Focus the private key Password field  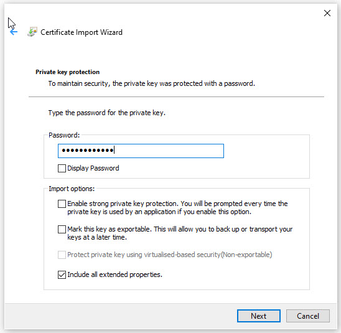(x=141, y=151)
